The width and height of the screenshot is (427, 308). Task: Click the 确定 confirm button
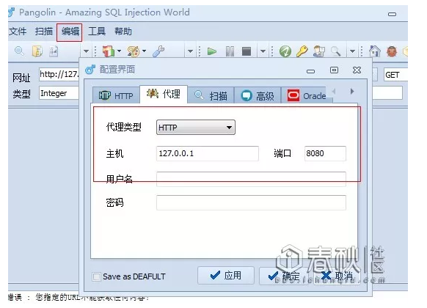pos(285,276)
